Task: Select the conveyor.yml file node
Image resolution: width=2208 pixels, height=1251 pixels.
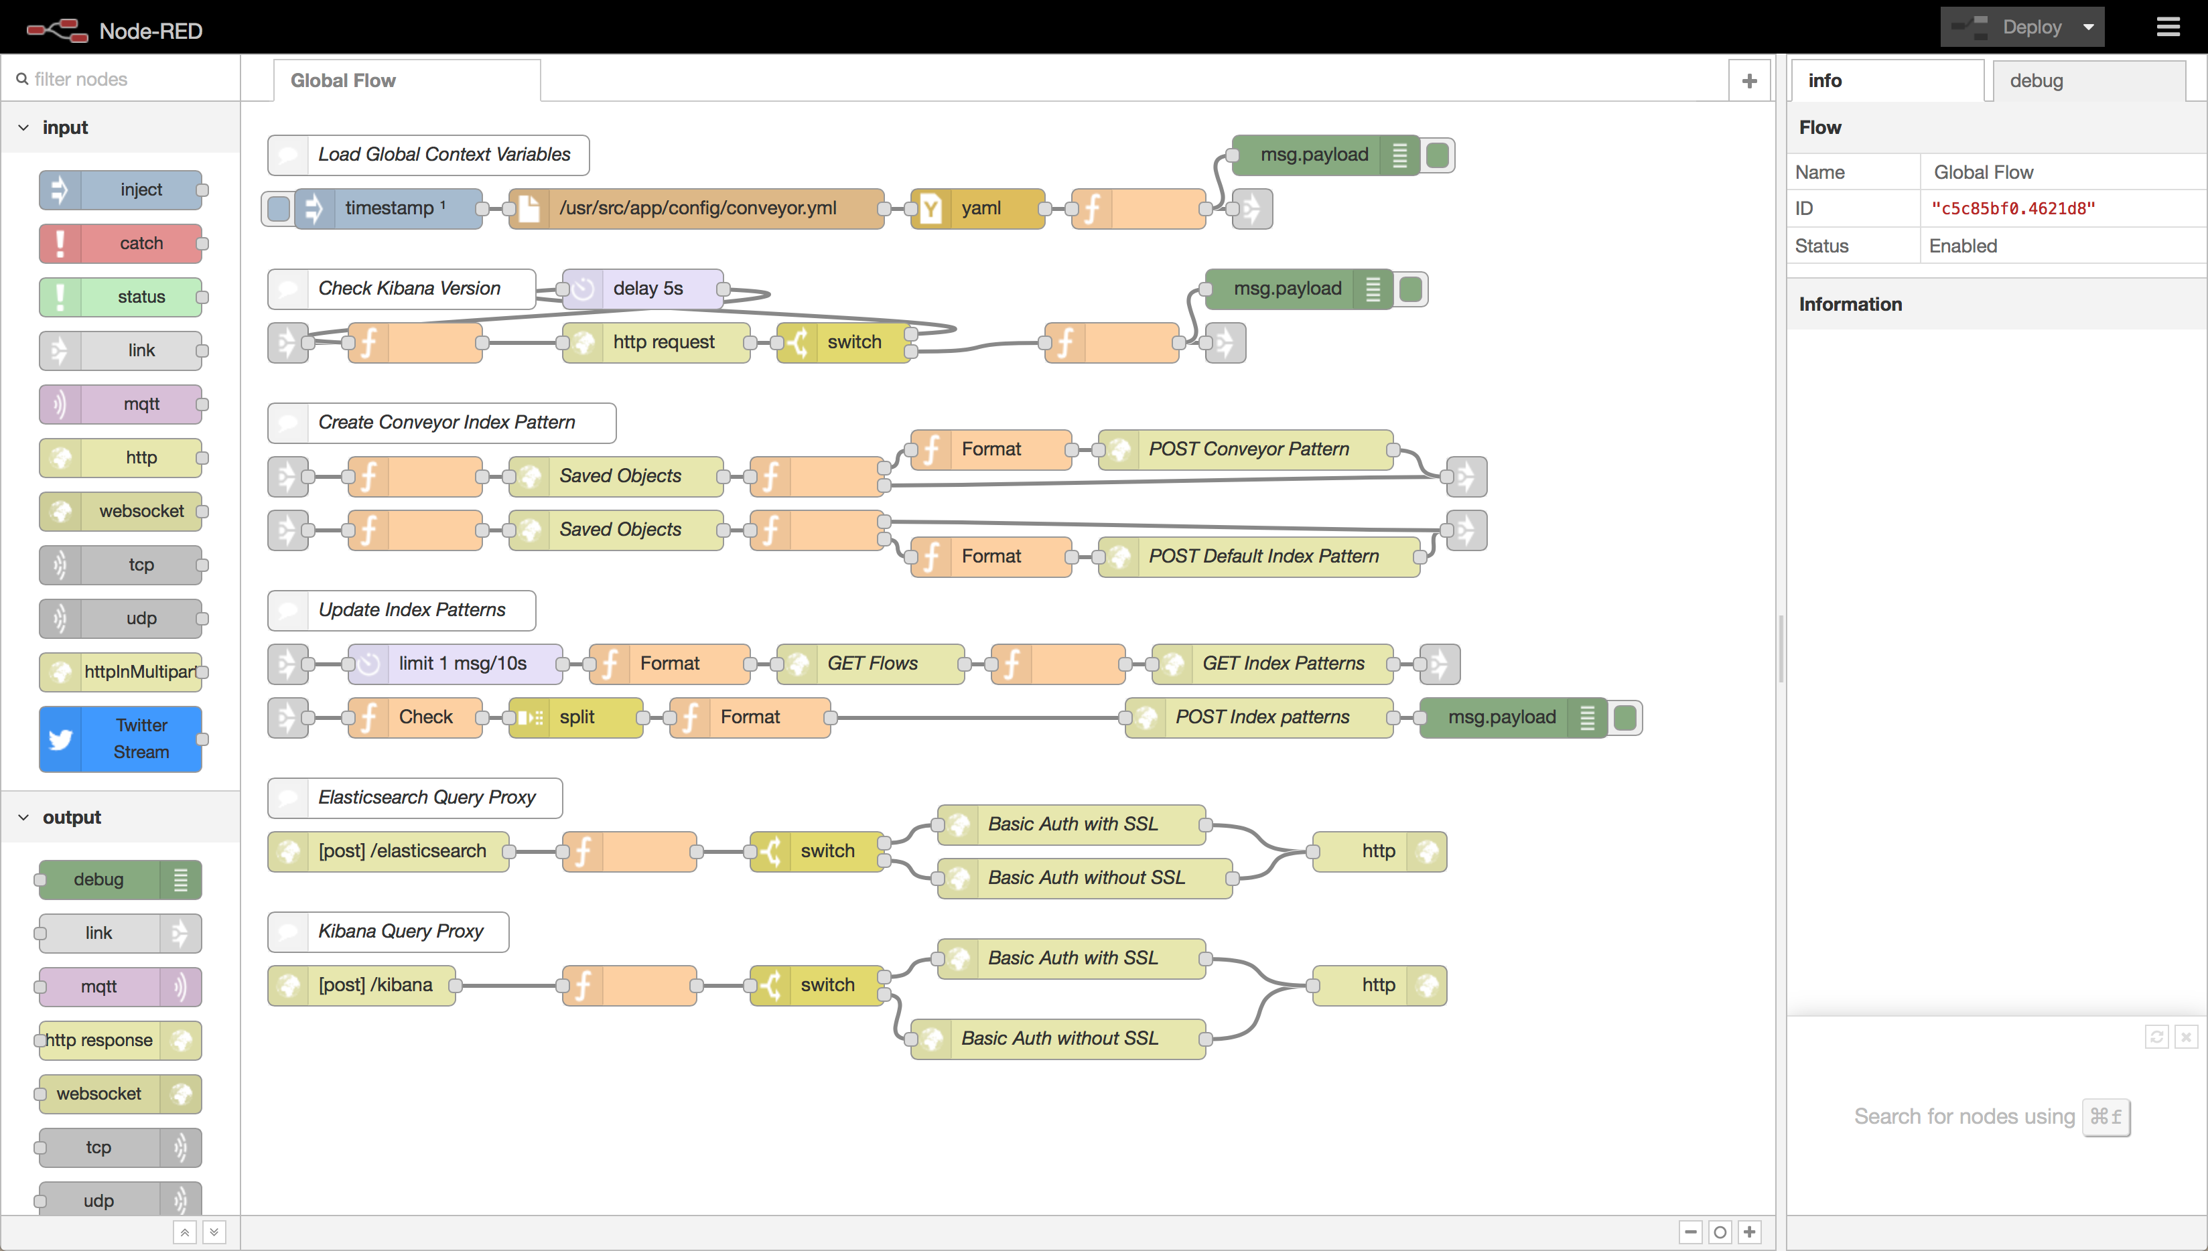Action: point(696,209)
